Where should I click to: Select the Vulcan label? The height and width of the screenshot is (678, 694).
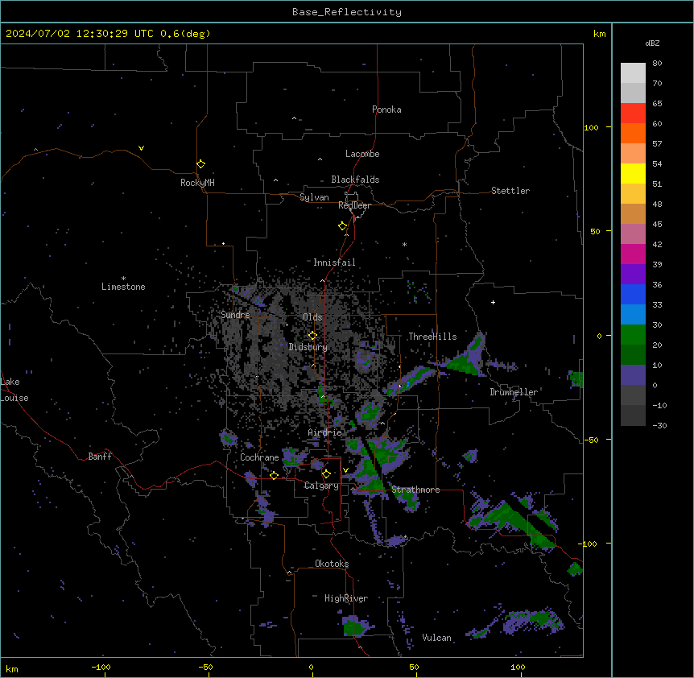pos(436,638)
